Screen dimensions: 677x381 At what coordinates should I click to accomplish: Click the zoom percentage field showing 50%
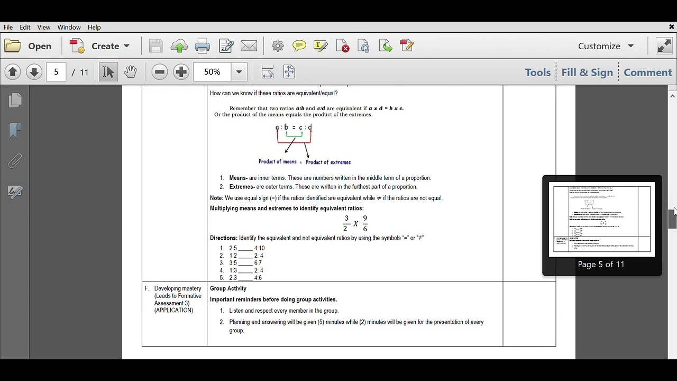213,72
